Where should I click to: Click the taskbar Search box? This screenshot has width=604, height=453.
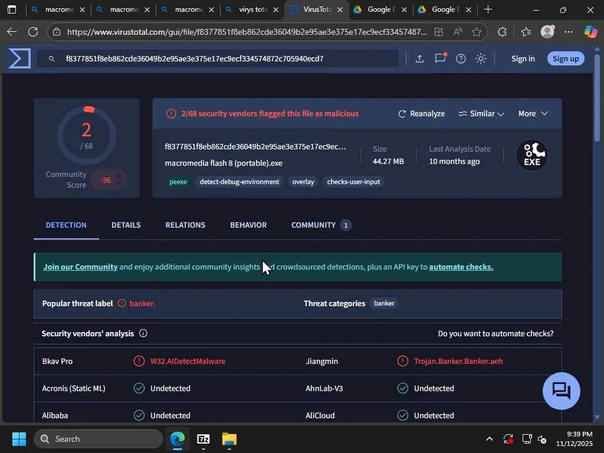[x=99, y=439]
